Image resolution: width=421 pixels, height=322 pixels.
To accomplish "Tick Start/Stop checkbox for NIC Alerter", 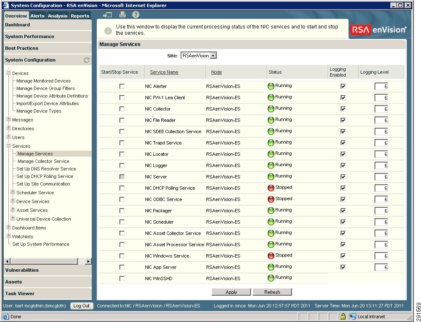I will click(122, 86).
